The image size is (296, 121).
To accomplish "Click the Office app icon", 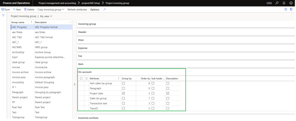I will point(291,9).
